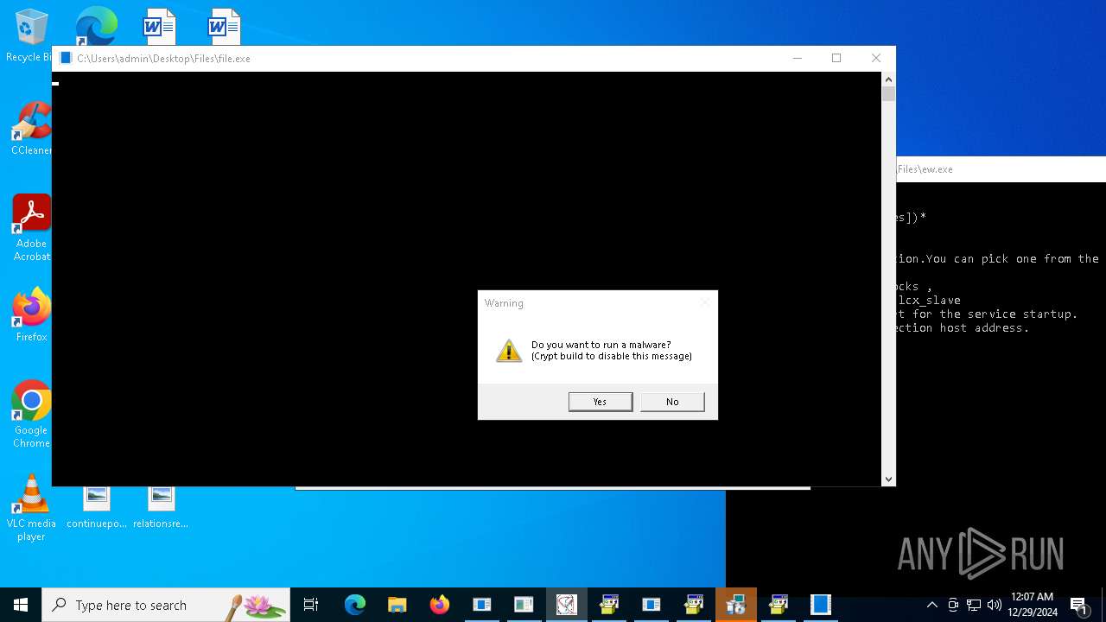
Task: Click the ew.exe window title bar
Action: pos(1001,169)
